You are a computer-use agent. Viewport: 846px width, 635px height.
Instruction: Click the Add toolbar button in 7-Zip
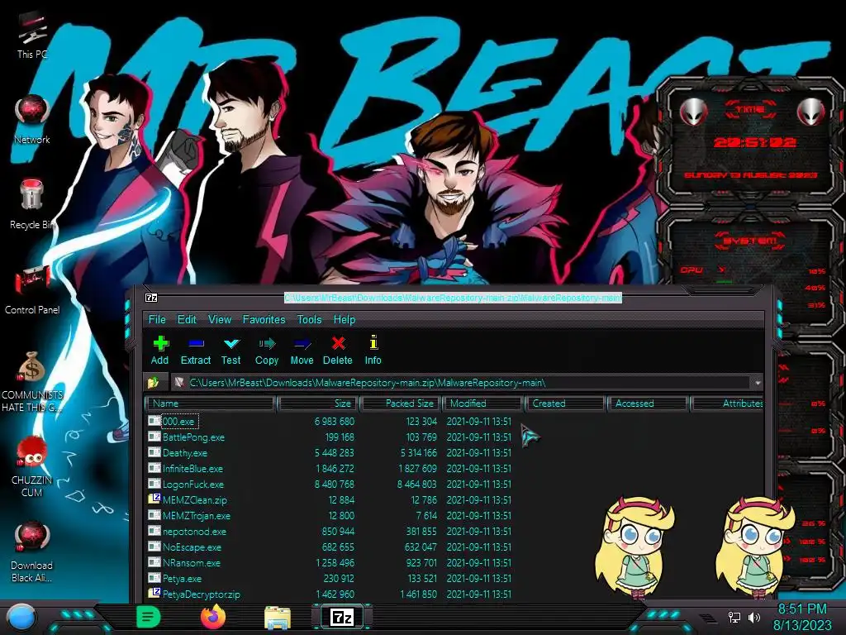pyautogui.click(x=159, y=350)
